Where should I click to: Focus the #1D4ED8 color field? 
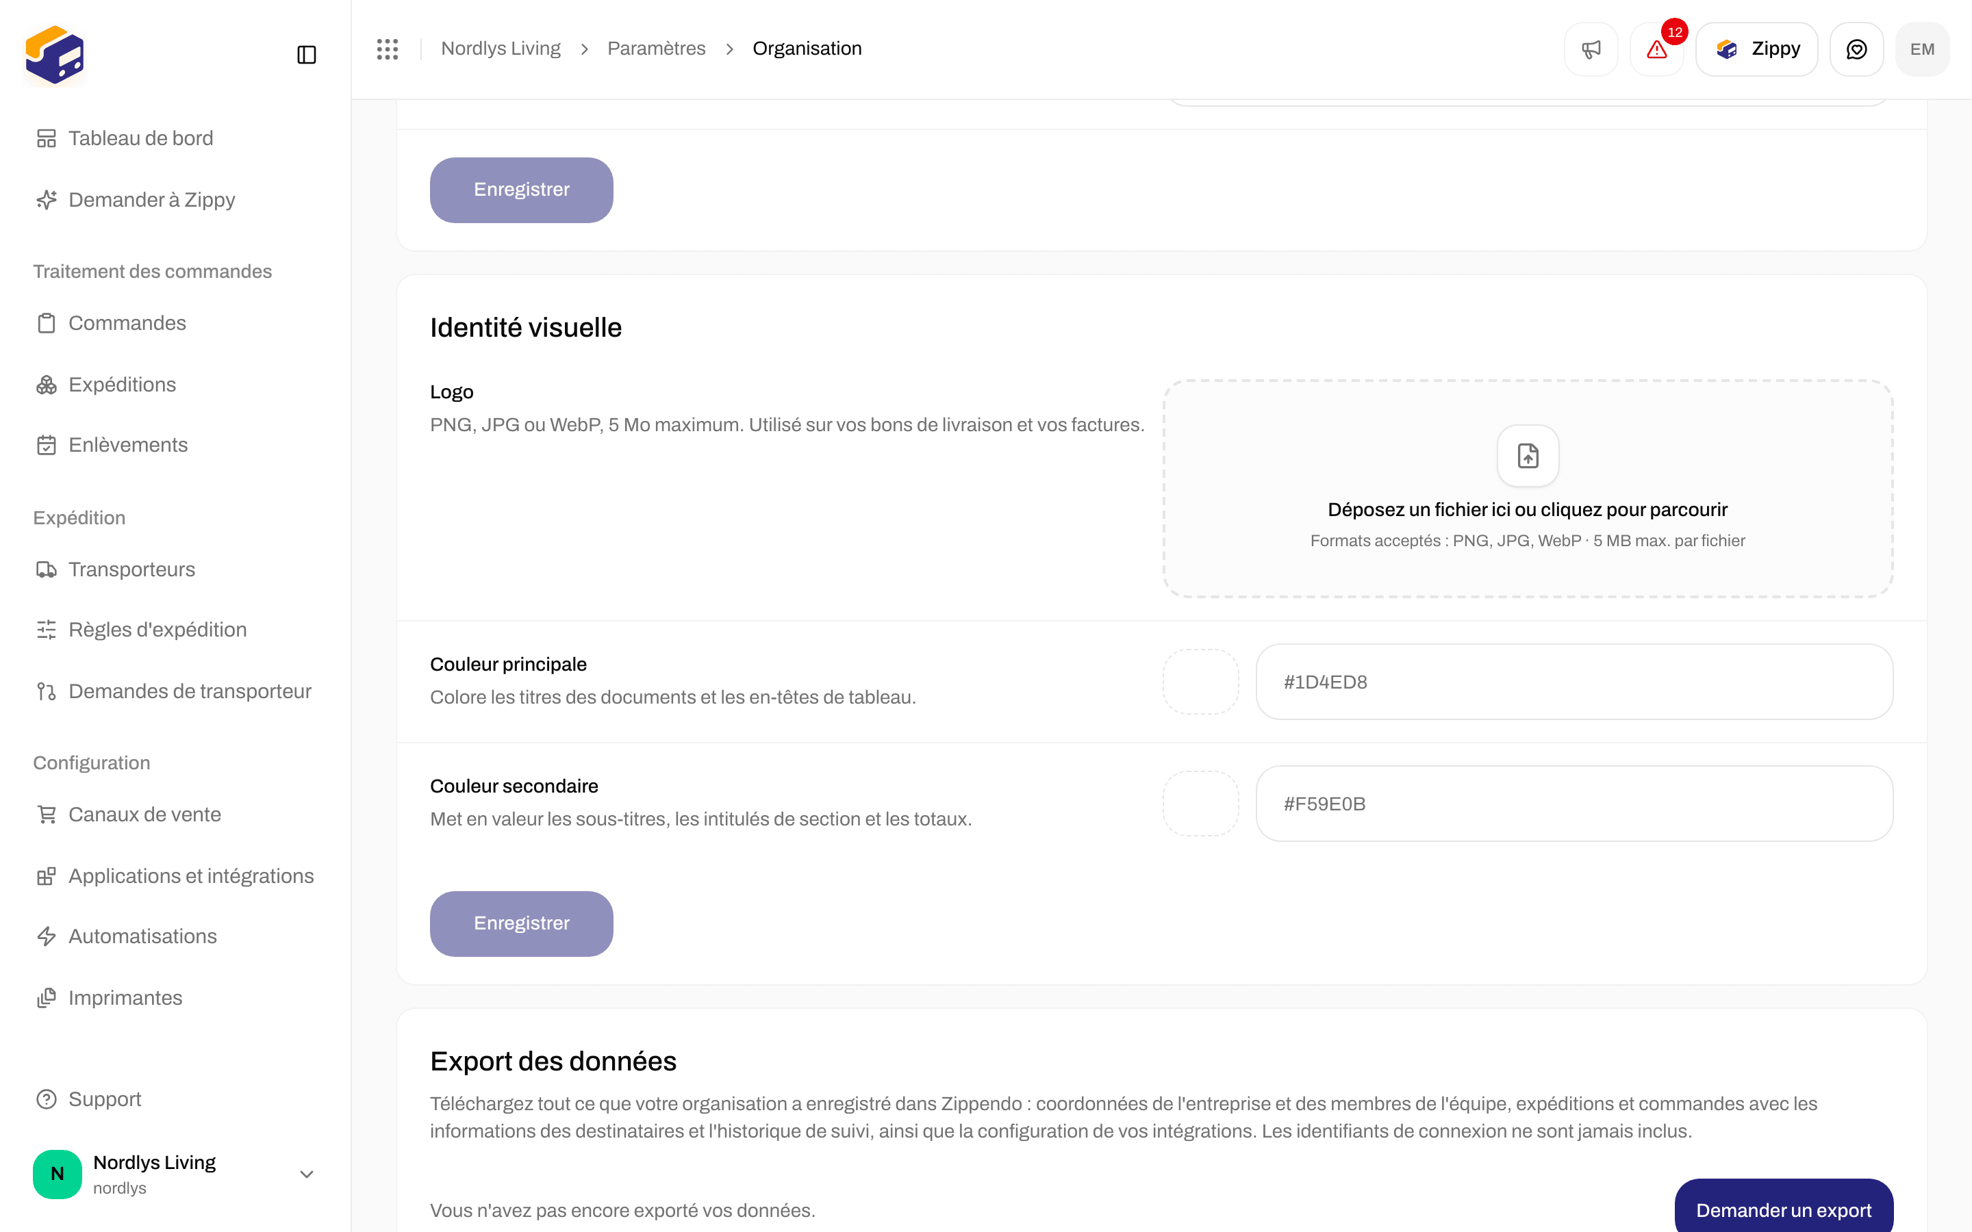click(x=1573, y=682)
